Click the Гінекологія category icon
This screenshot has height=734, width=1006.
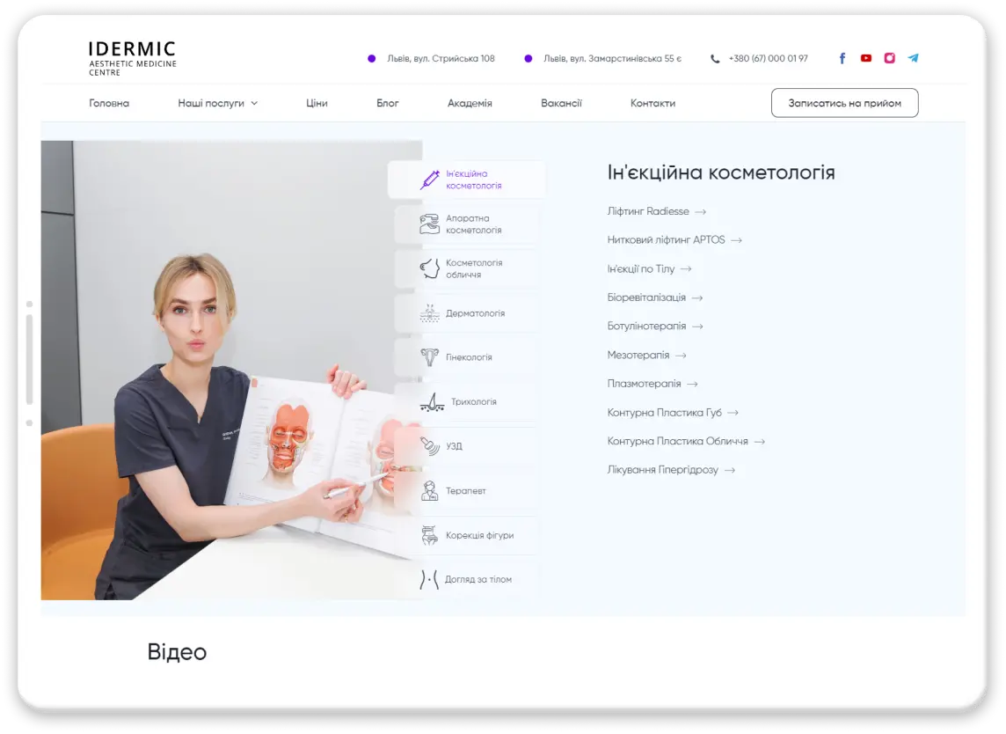click(x=429, y=357)
